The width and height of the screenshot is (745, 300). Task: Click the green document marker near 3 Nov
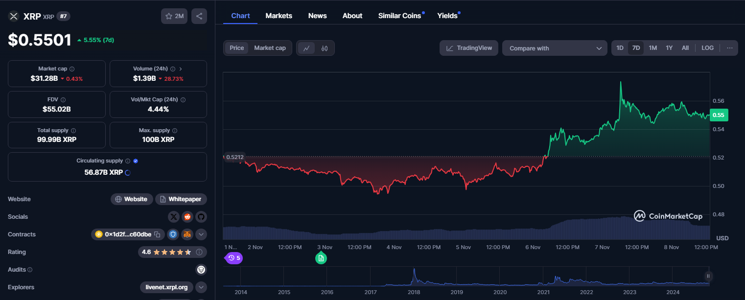pos(321,258)
